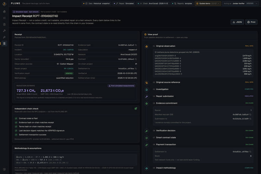Click the Impact methodology step icon

point(146,168)
